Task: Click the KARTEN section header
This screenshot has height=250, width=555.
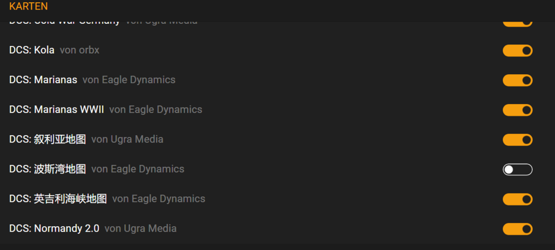Action: click(28, 6)
